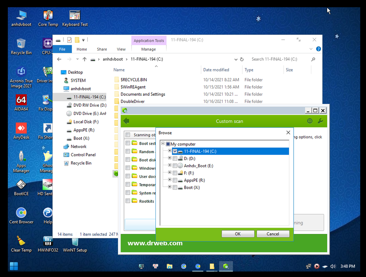
Task: Open Explorer View tab
Action: pos(121,49)
